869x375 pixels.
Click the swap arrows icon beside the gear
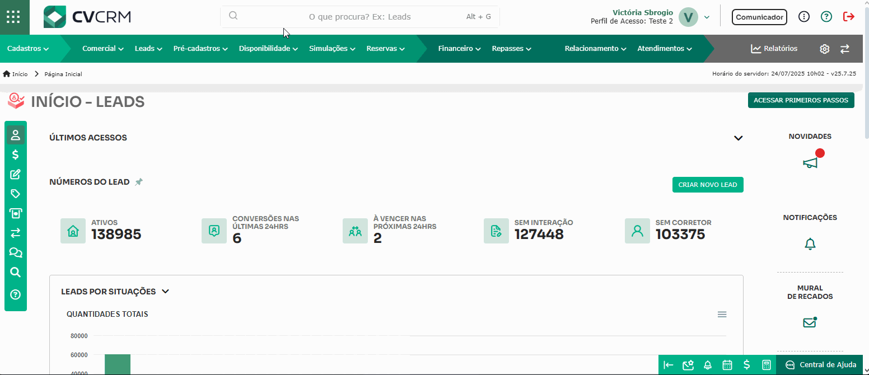click(845, 49)
